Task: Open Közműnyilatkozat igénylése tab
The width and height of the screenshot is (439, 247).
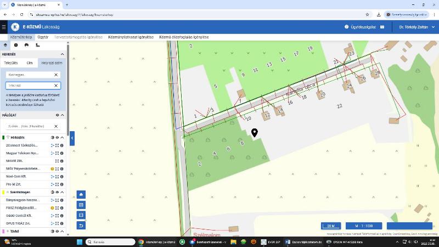Action: (x=131, y=37)
